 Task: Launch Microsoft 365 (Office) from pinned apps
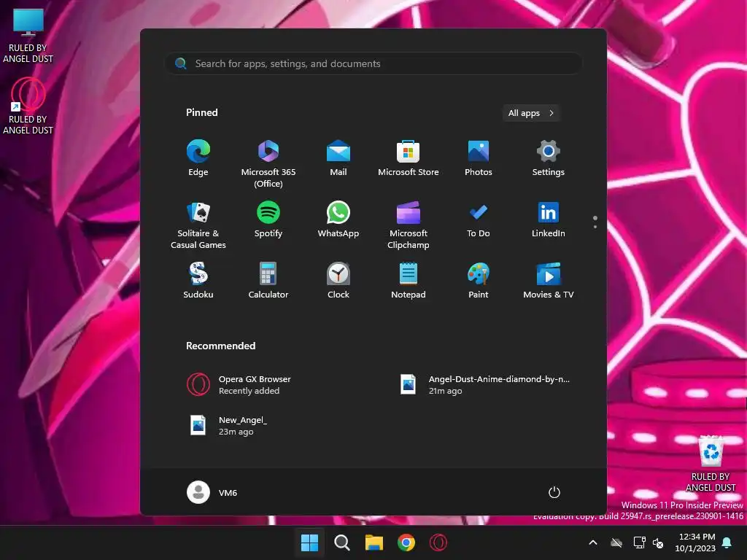click(x=268, y=163)
